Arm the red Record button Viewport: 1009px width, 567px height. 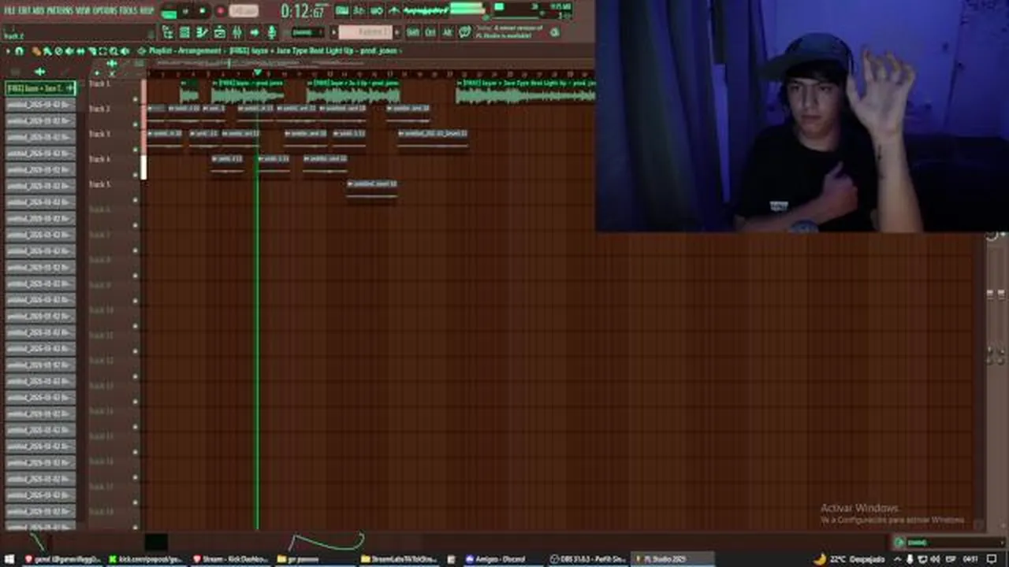tap(221, 11)
